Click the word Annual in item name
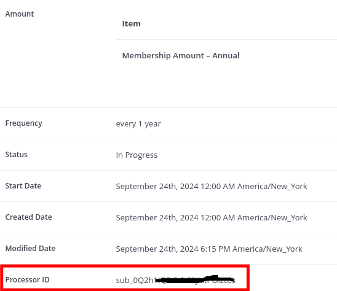Image resolution: width=337 pixels, height=291 pixels. 226,56
